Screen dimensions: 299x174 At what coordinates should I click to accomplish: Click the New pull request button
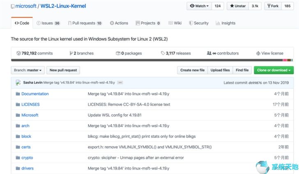tap(63, 70)
